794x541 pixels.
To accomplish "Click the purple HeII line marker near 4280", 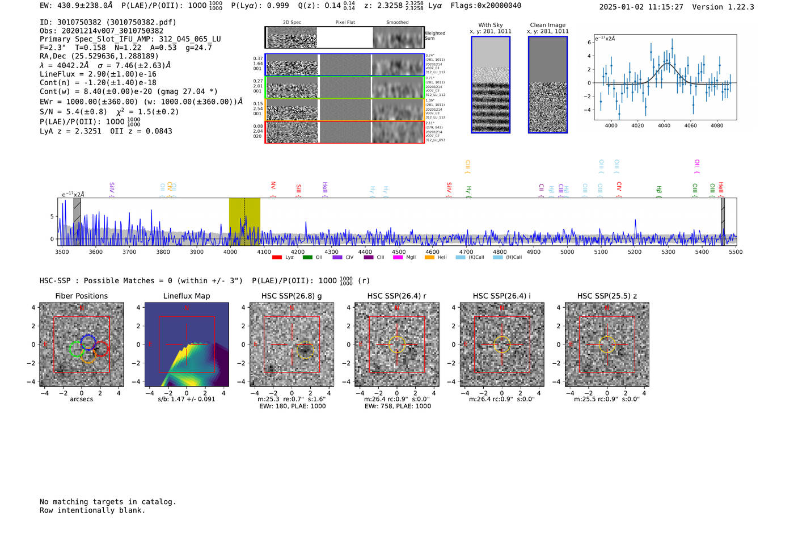I will tap(325, 190).
